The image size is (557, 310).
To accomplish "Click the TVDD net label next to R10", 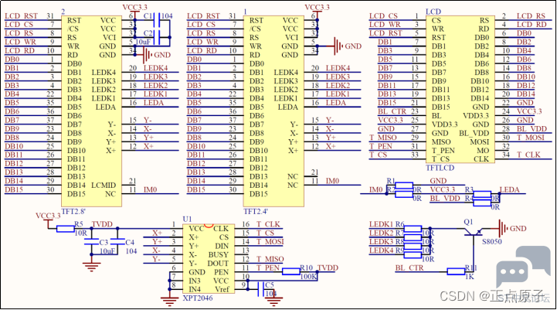I will pos(328,267).
